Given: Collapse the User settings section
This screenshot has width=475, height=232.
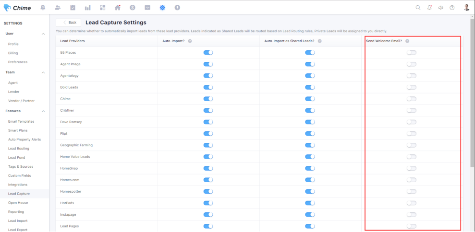Looking at the screenshot, I should click(x=43, y=34).
